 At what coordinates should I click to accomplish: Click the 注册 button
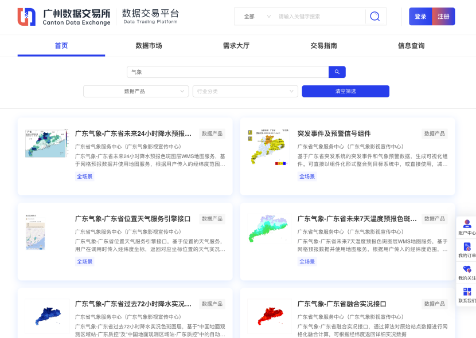pyautogui.click(x=443, y=17)
